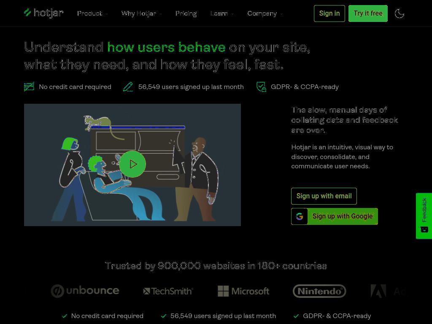
Task: Open the Product dropdown menu
Action: [92, 13]
